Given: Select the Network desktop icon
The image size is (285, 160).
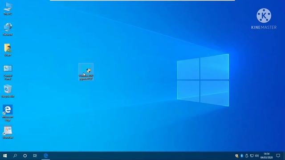Looking at the screenshot, I should [8, 29].
